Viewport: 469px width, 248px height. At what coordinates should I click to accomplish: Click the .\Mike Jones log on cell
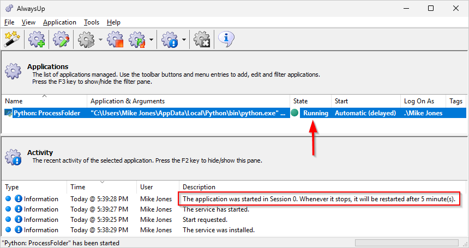423,113
